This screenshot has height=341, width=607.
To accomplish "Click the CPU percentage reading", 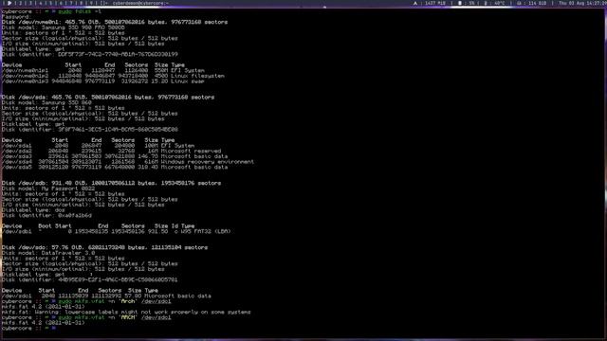I will pos(471,3).
